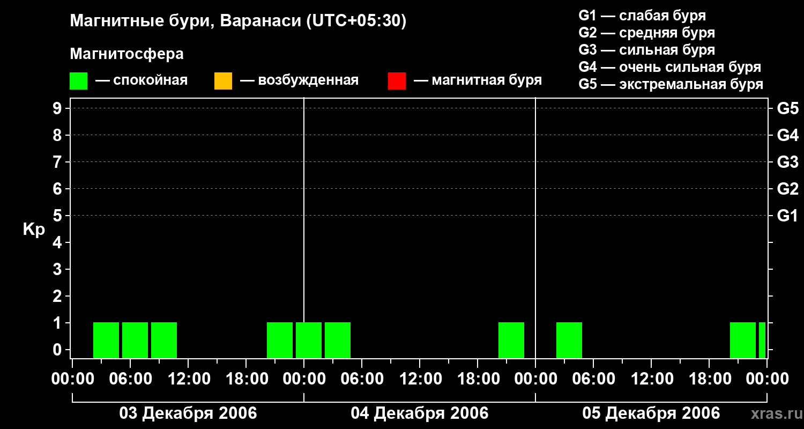Click the orange 'возбужденная' legend swatch
The image size is (804, 429).
point(223,80)
